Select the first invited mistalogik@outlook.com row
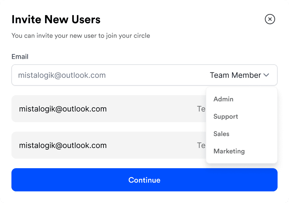Viewport: 289px width, 203px height. 109,109
